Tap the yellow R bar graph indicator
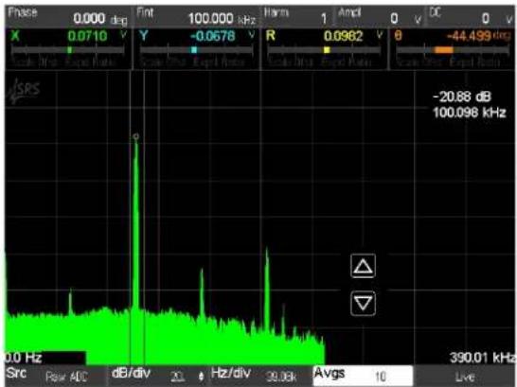 pyautogui.click(x=327, y=50)
